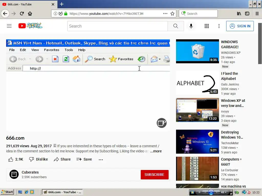Sign in to YouTube
The image size is (262, 196).
point(240,26)
